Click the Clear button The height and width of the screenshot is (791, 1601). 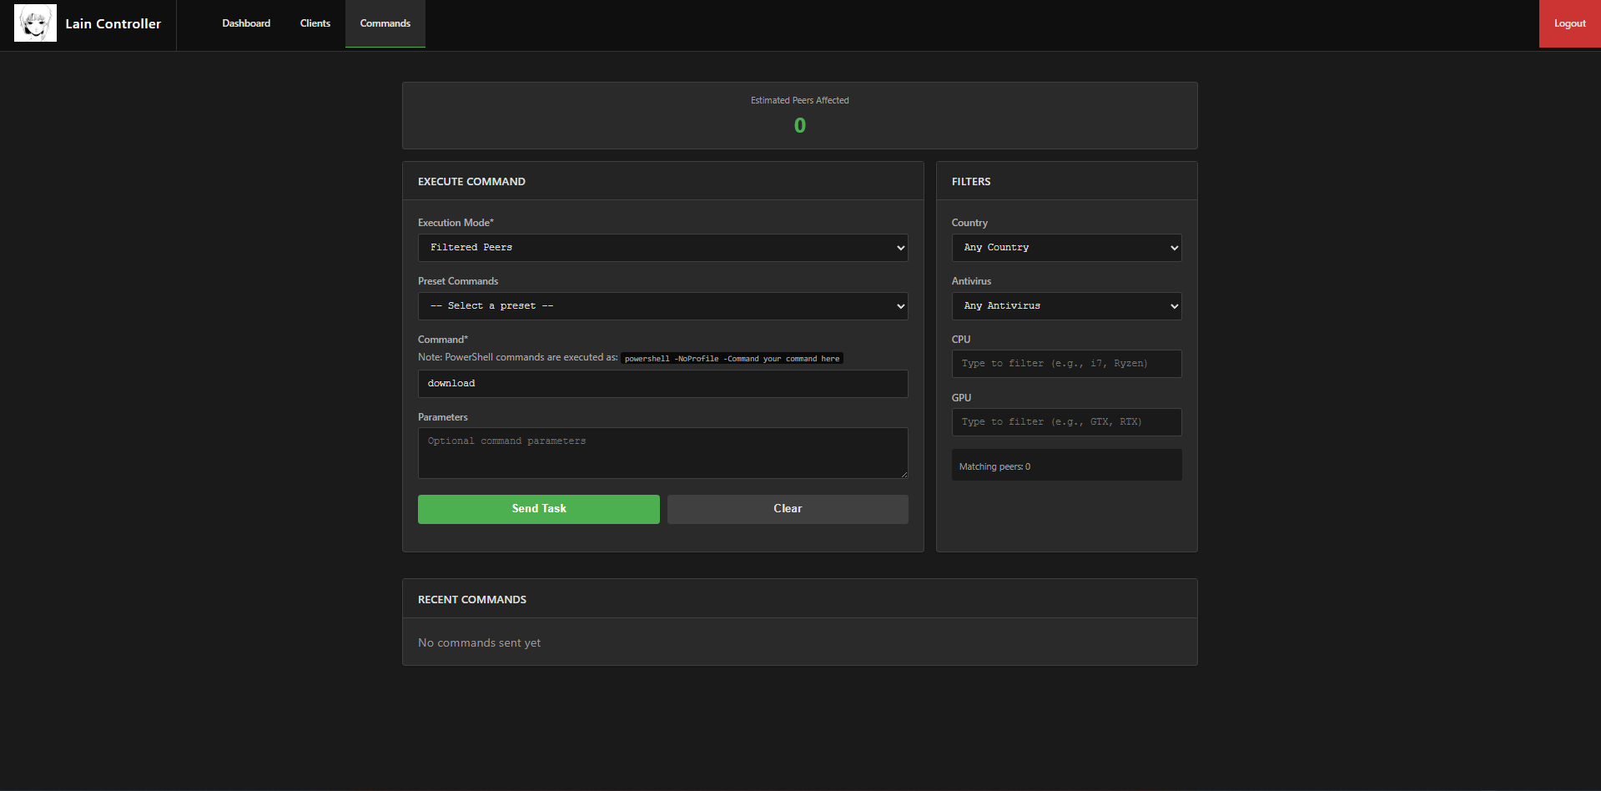pos(788,509)
